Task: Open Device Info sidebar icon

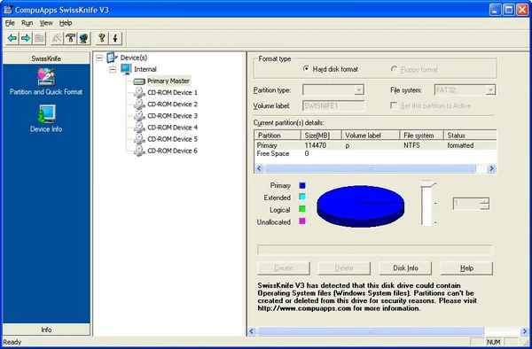Action: point(46,114)
